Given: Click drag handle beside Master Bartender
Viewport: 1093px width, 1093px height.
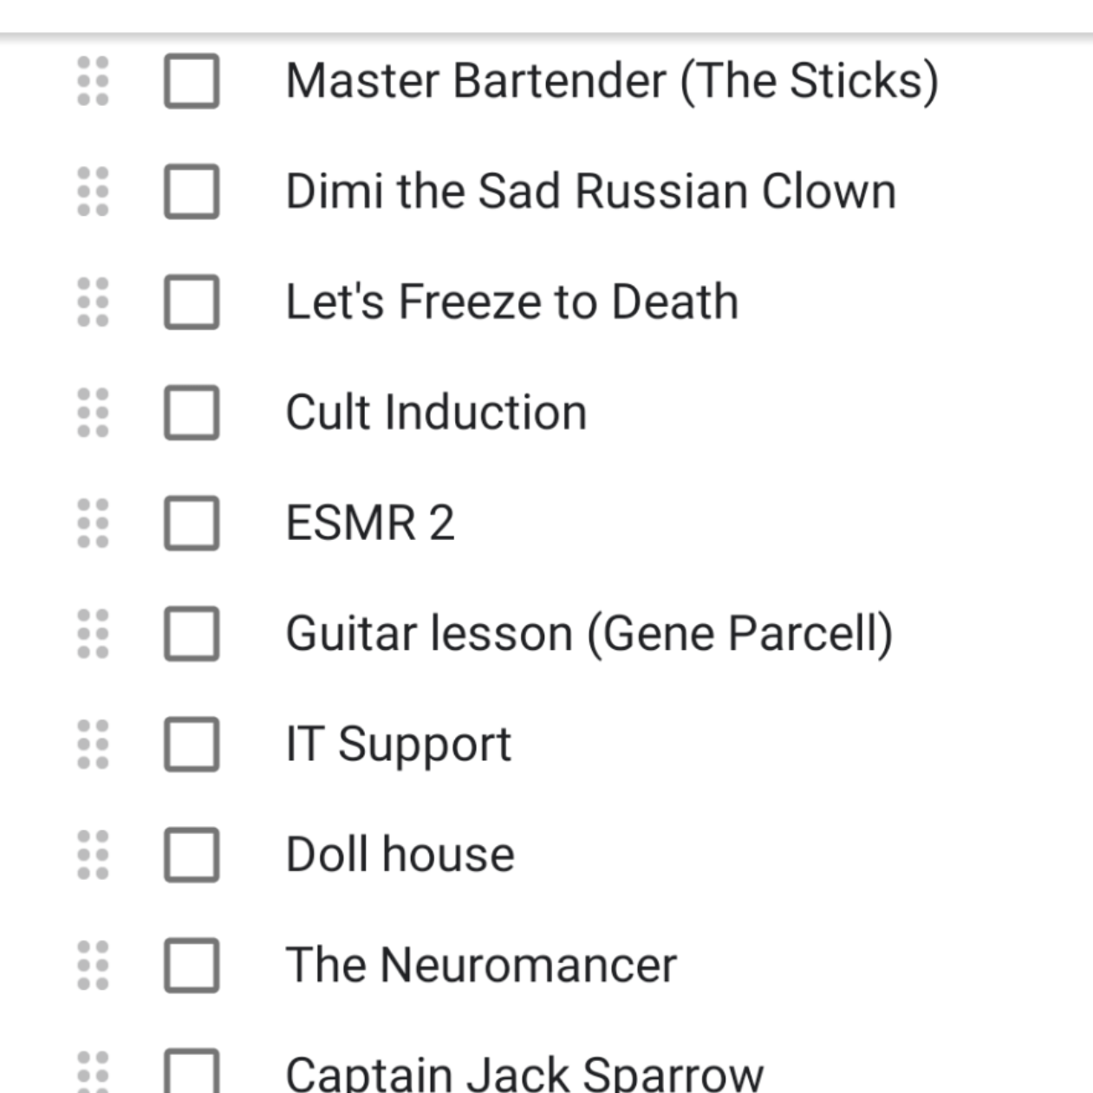Looking at the screenshot, I should [93, 81].
